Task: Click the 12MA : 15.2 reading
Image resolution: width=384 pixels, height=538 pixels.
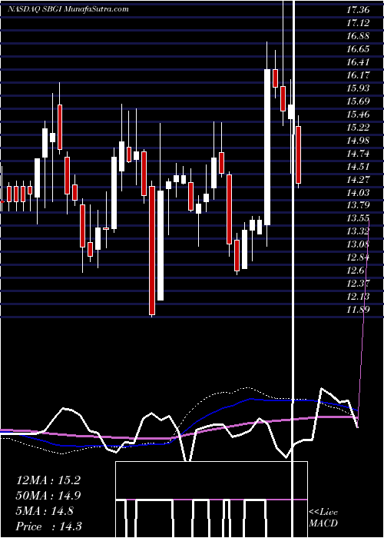Action: click(48, 480)
